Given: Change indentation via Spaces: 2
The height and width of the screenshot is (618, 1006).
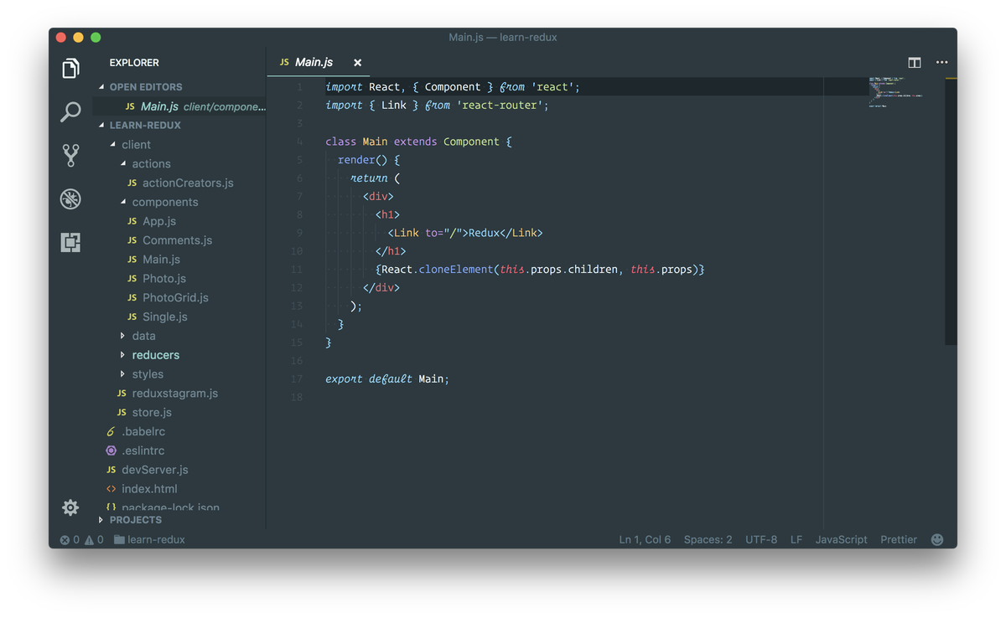Looking at the screenshot, I should coord(708,539).
